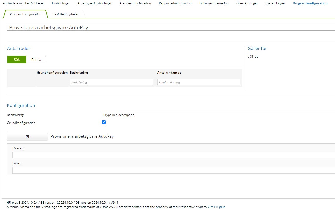The width and height of the screenshot is (335, 222).
Task: Click the Rensa button
Action: click(x=36, y=60)
